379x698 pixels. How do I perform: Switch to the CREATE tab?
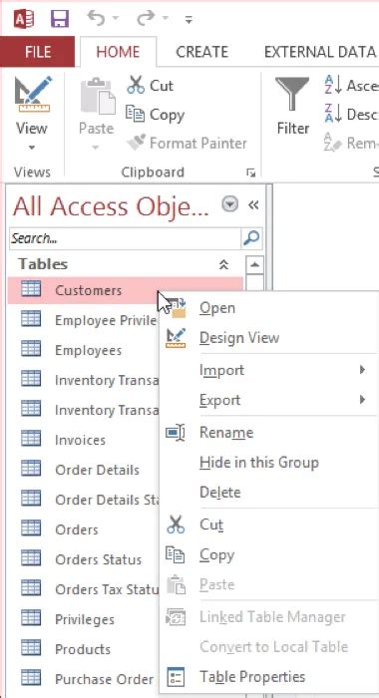click(201, 52)
